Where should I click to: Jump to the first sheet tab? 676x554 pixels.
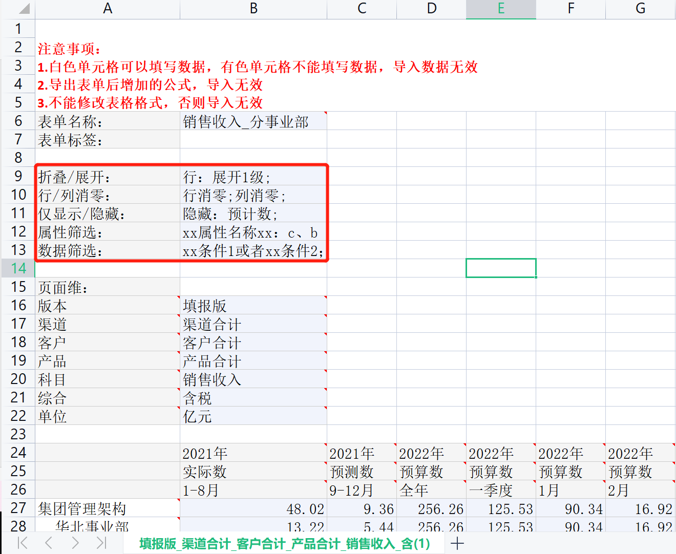click(23, 543)
